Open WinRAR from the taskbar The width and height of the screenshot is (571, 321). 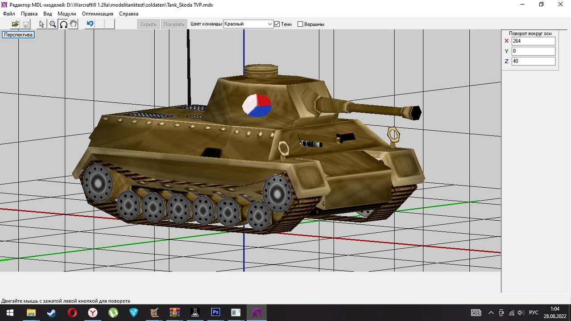click(x=174, y=313)
